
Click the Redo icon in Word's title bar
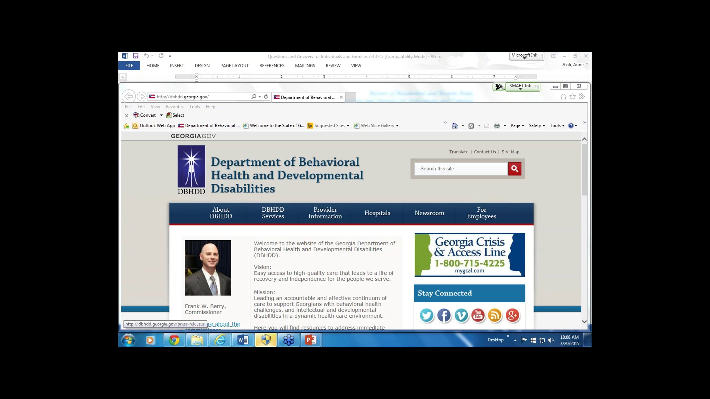(161, 56)
